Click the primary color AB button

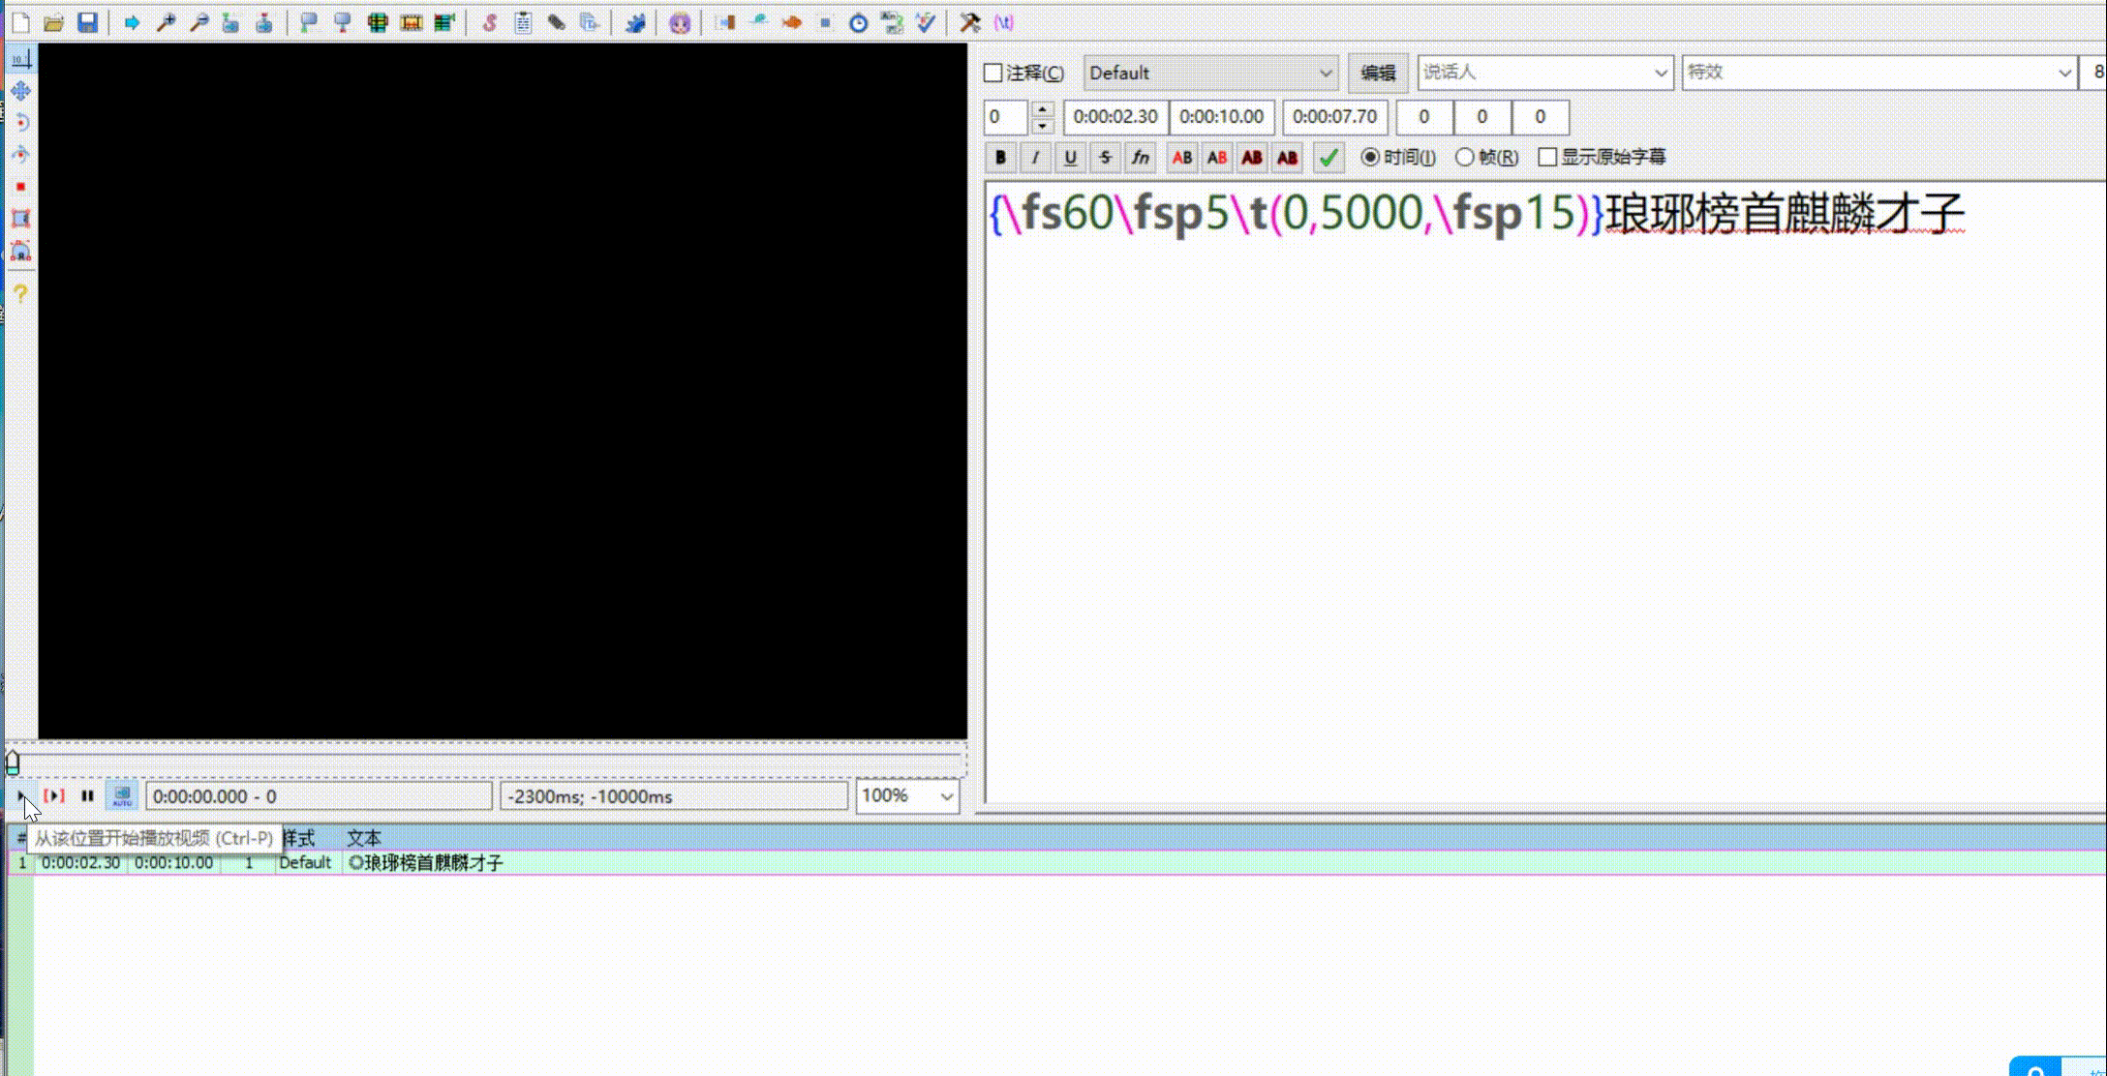pos(1182,157)
